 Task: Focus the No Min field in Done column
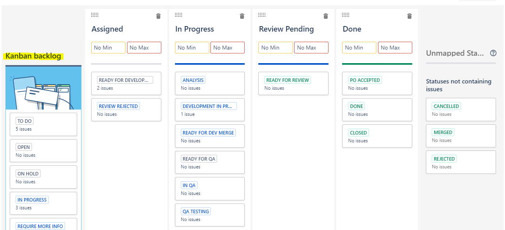point(359,48)
